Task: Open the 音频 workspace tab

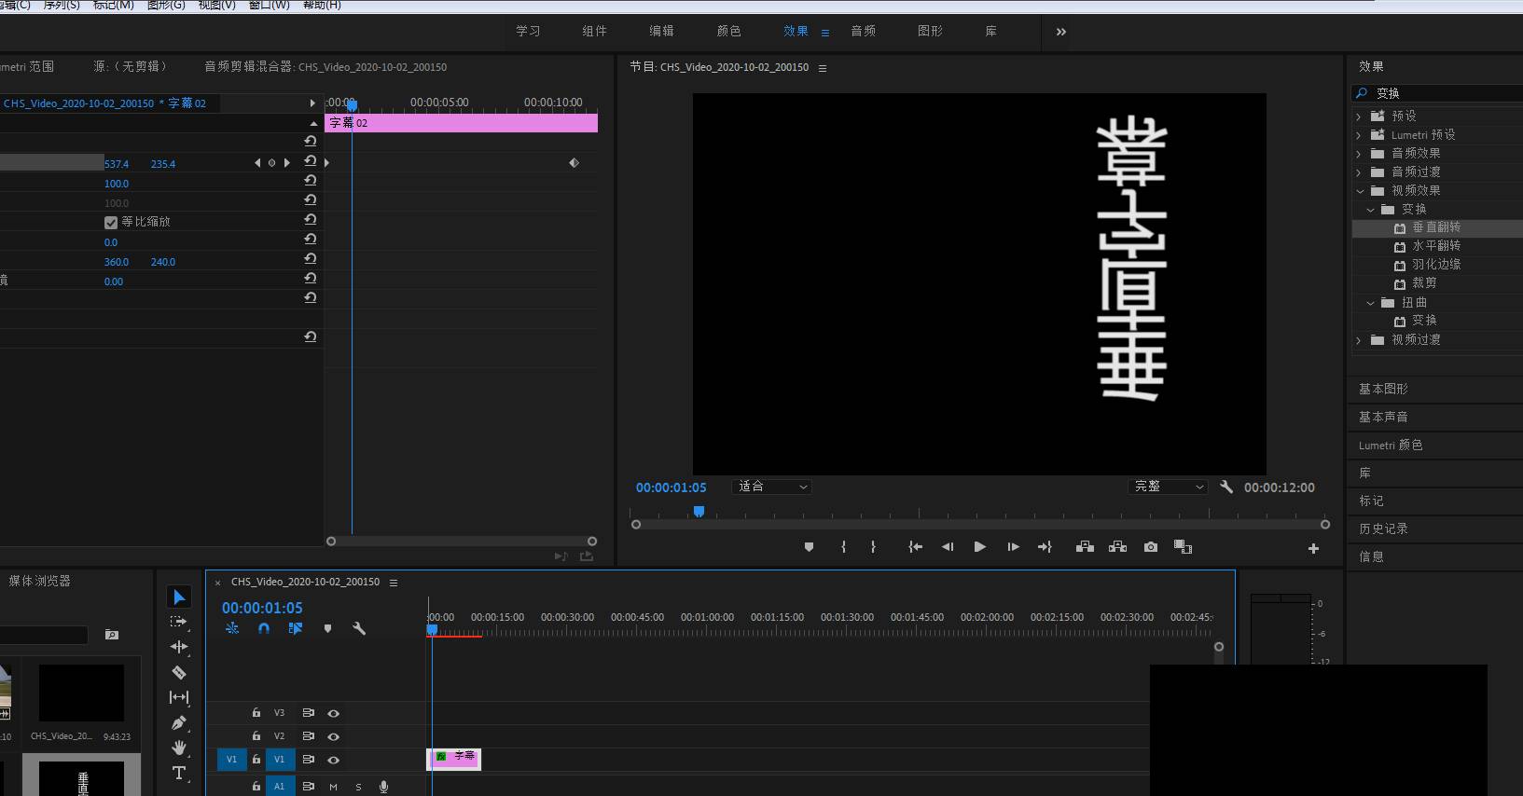Action: 863,31
